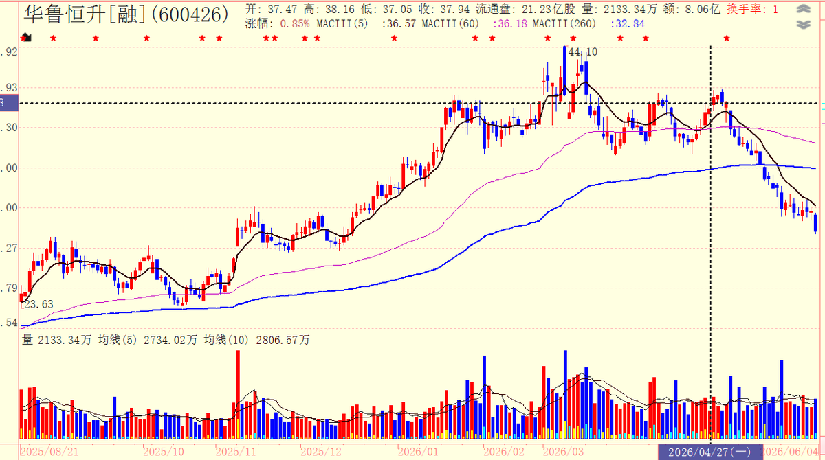825x460 pixels.
Task: Click the last blue candlestick at chart's right end
Action: 815,223
